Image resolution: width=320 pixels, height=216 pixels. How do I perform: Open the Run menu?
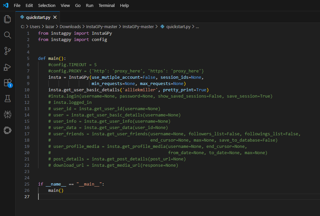[x=89, y=5]
